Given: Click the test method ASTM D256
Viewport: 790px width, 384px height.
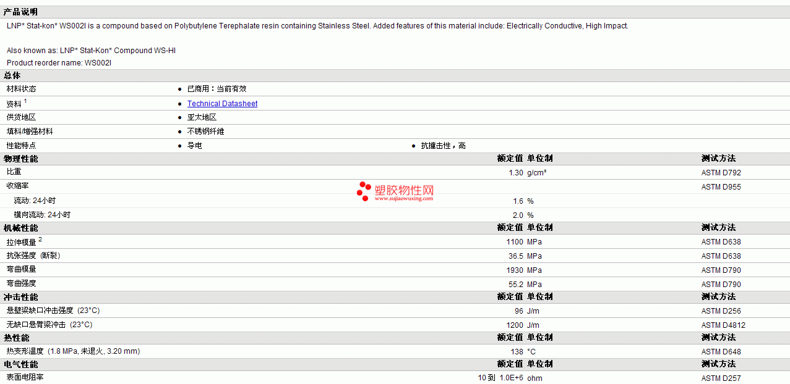Looking at the screenshot, I should click(721, 311).
